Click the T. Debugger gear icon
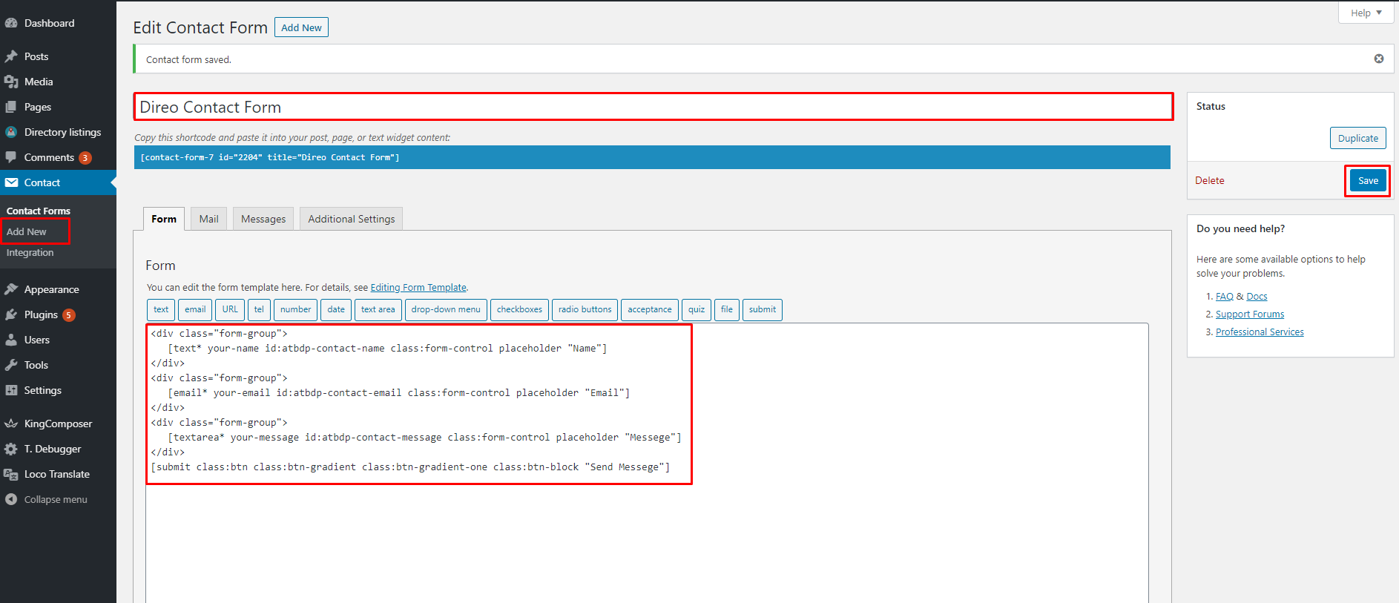The image size is (1399, 603). click(11, 449)
